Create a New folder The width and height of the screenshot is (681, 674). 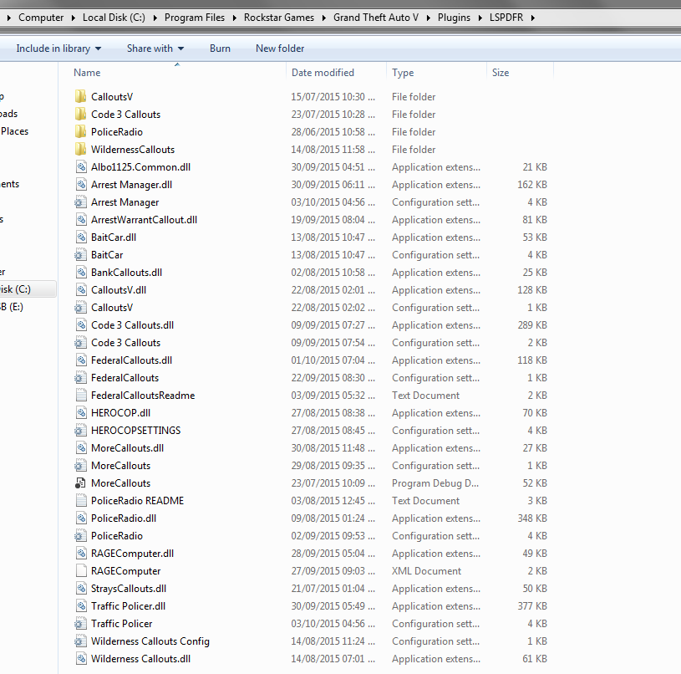pyautogui.click(x=280, y=49)
